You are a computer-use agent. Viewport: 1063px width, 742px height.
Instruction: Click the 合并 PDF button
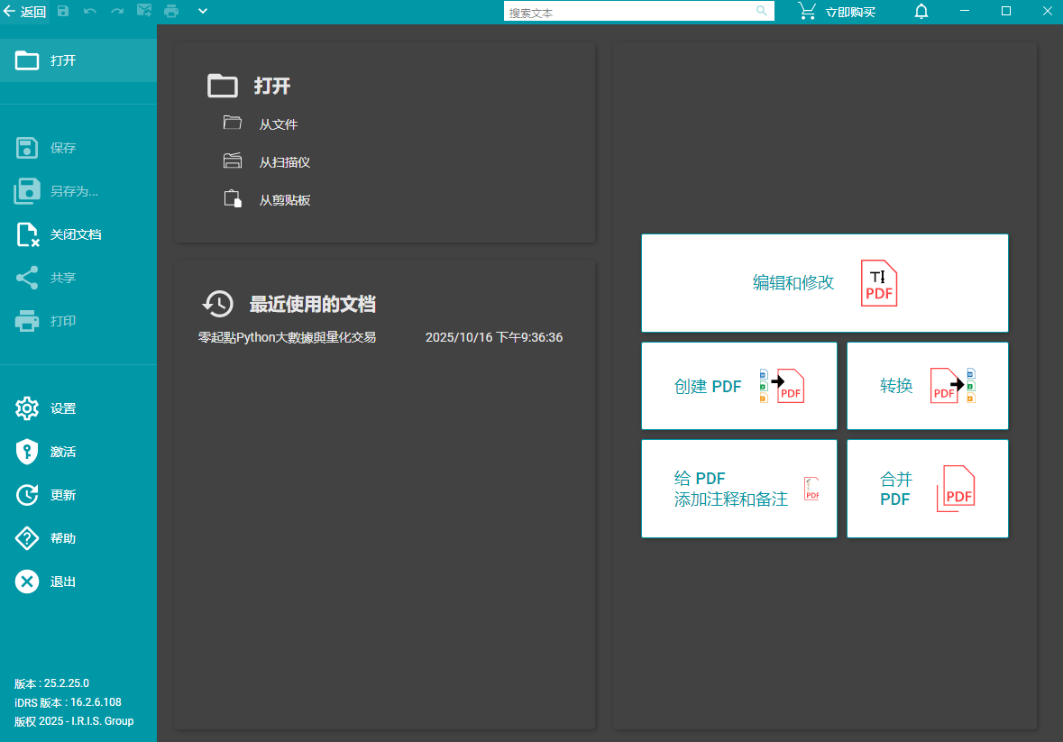pos(927,488)
